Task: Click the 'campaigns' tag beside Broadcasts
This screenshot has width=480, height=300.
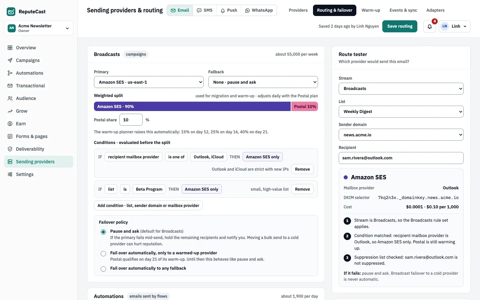Action: pos(136,54)
